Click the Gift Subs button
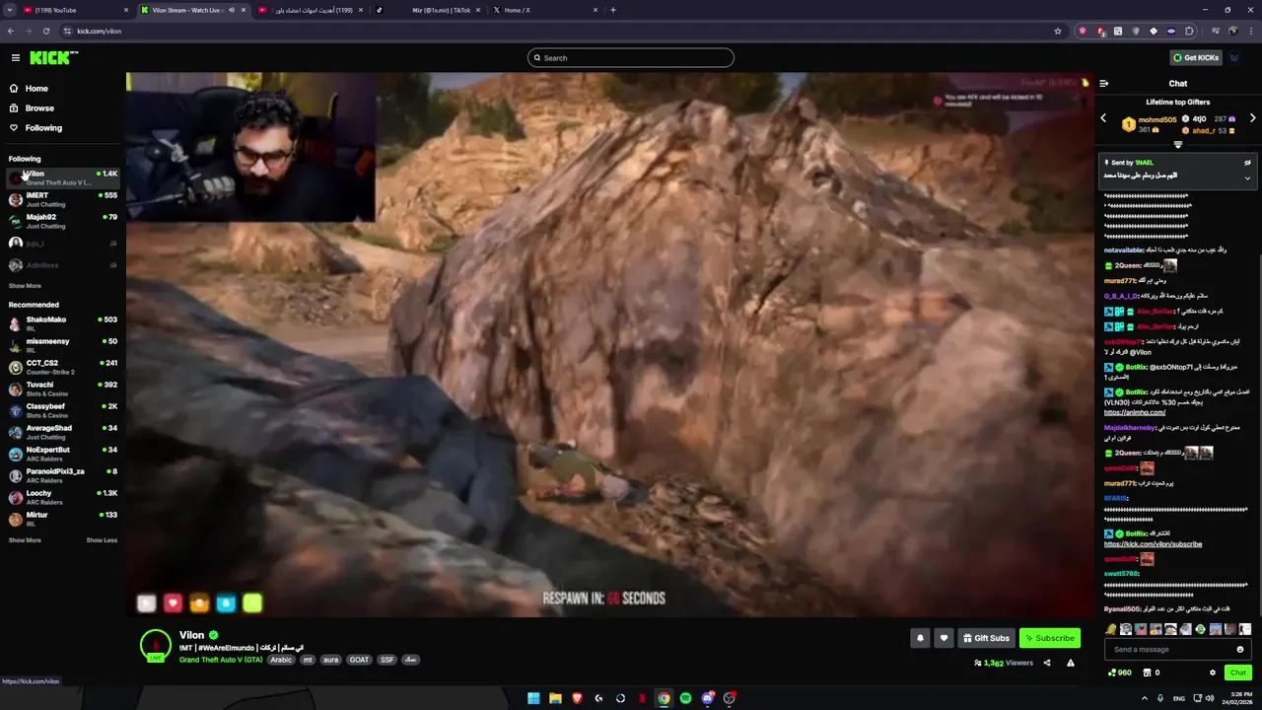Image resolution: width=1262 pixels, height=710 pixels. [986, 638]
